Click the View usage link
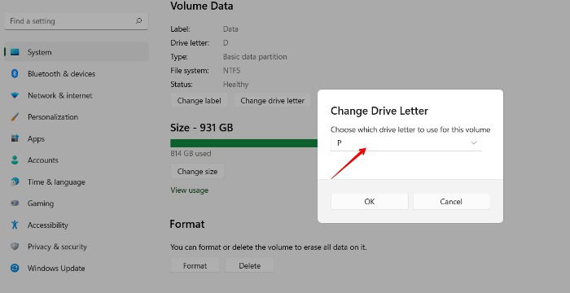 [x=190, y=190]
